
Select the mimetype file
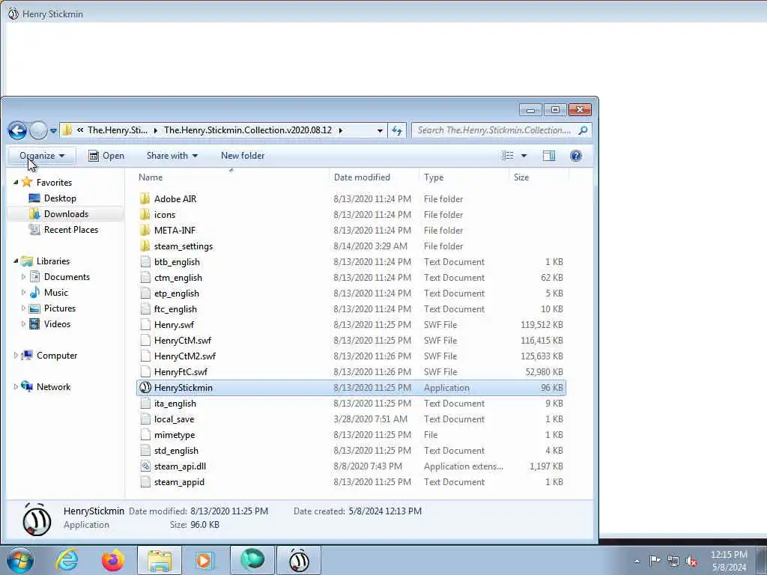point(175,435)
